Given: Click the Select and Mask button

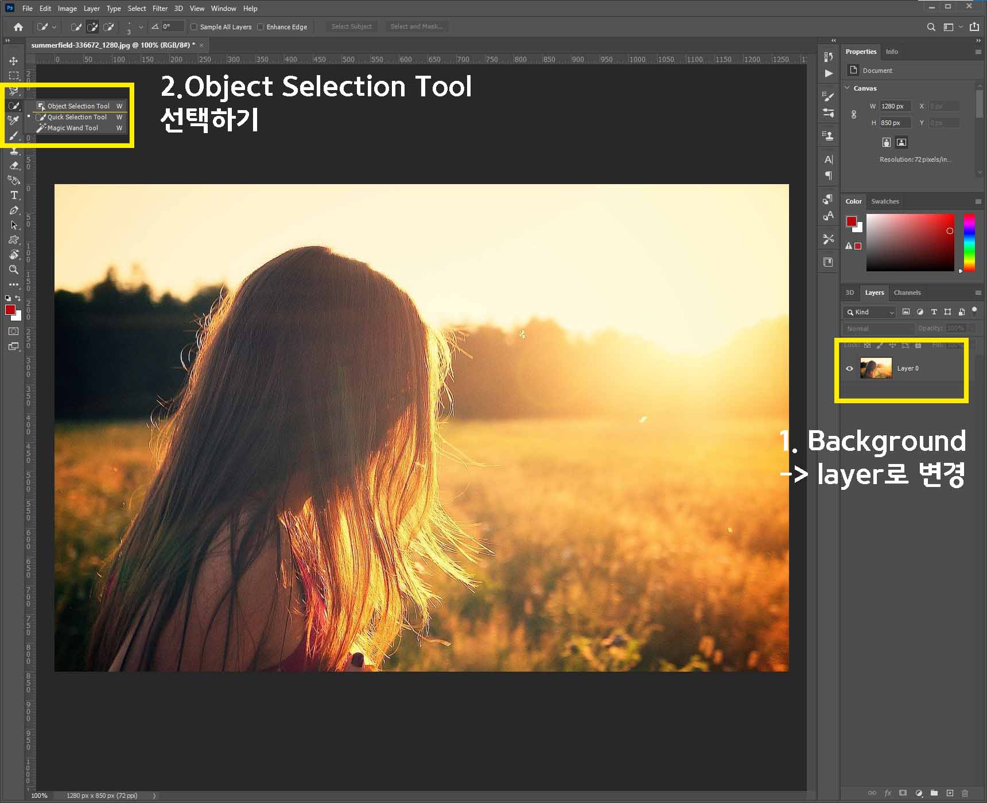Looking at the screenshot, I should coord(416,26).
